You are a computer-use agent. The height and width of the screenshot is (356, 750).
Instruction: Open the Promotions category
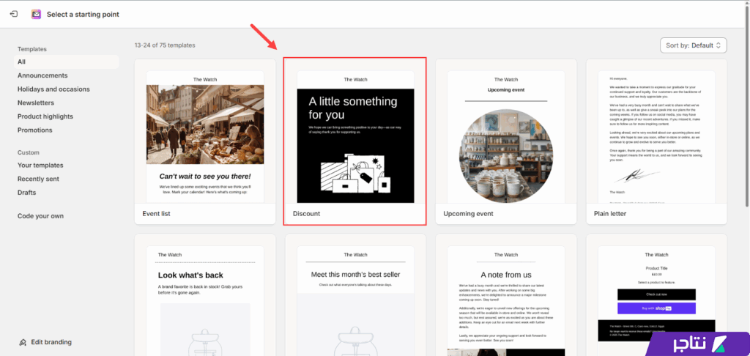(35, 130)
